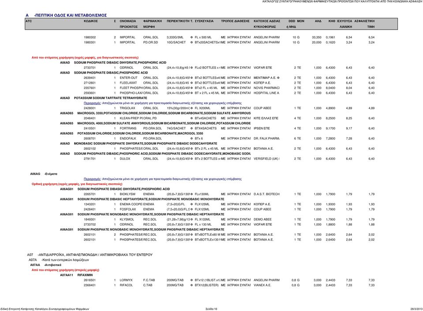Select product code 2733702
Image resolution: width=423 pixels, height=311 pixels.
[90, 225]
